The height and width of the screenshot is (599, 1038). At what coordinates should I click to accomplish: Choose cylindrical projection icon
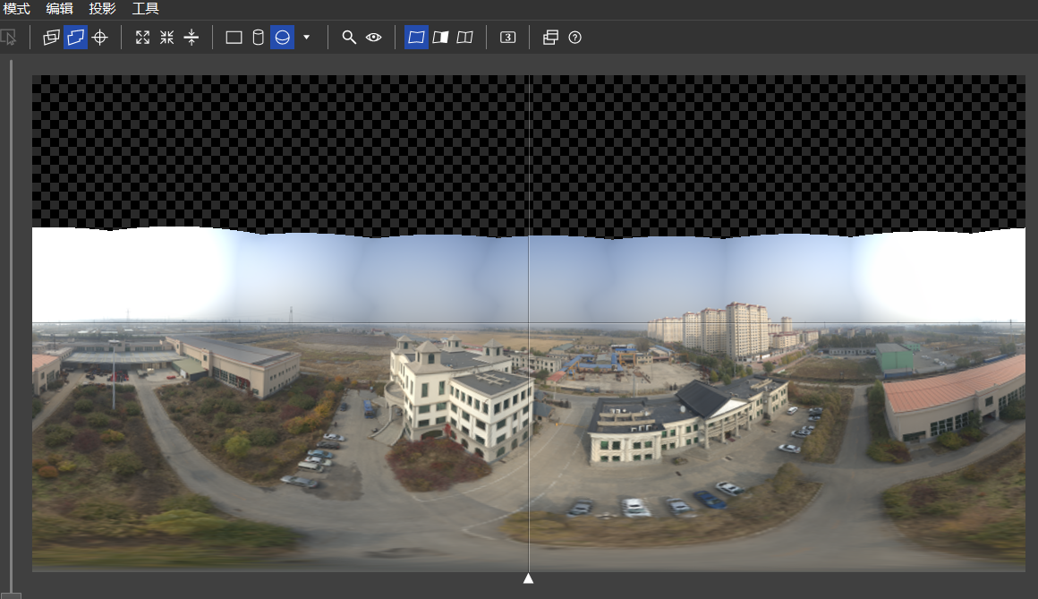click(259, 38)
